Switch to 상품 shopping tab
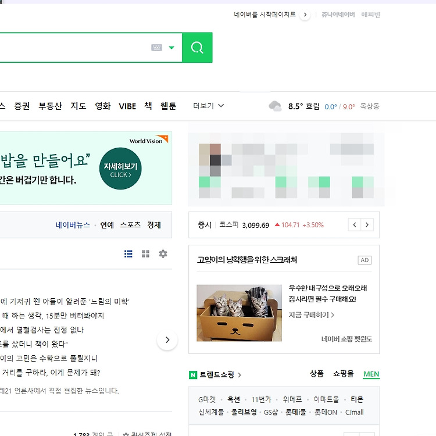Viewport: 436px width, 436px height. click(317, 374)
